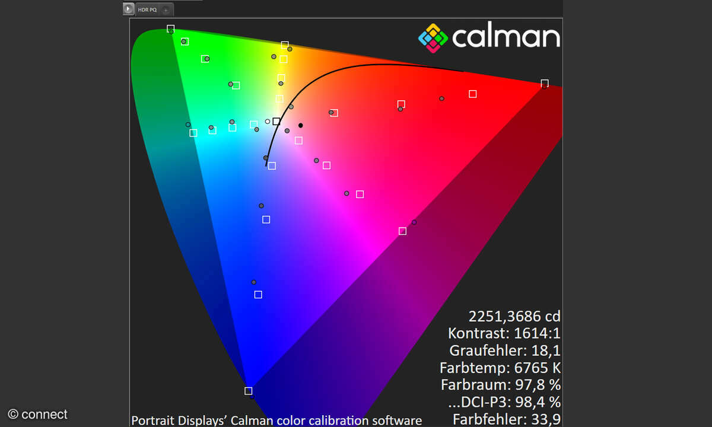712x427 pixels.
Task: Select the red primary target square
Action: click(x=545, y=84)
